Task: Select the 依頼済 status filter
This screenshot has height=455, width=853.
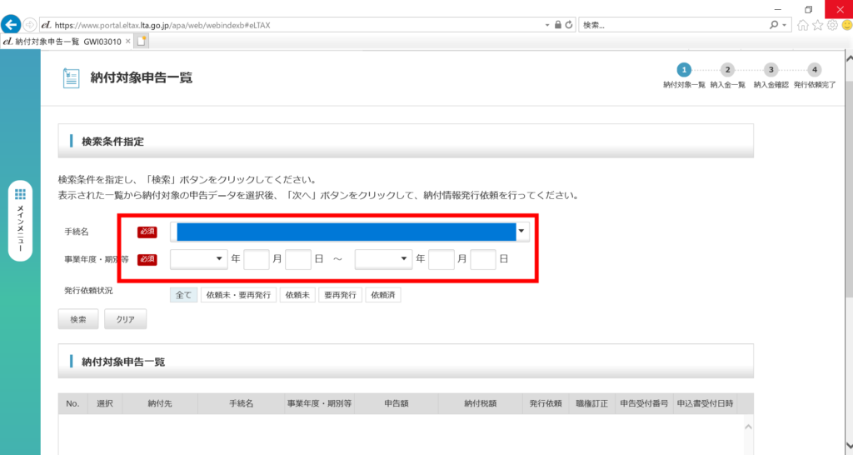Action: [x=383, y=295]
